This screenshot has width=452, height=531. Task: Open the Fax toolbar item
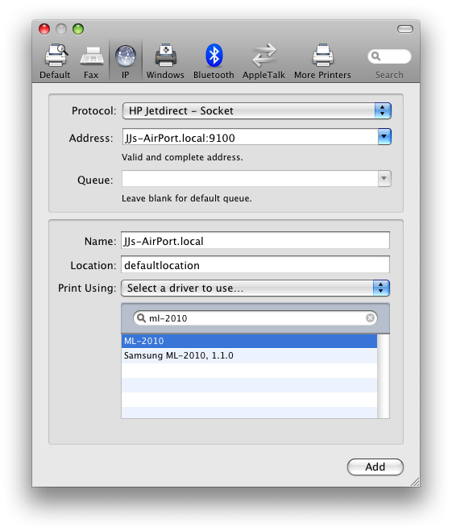91,61
